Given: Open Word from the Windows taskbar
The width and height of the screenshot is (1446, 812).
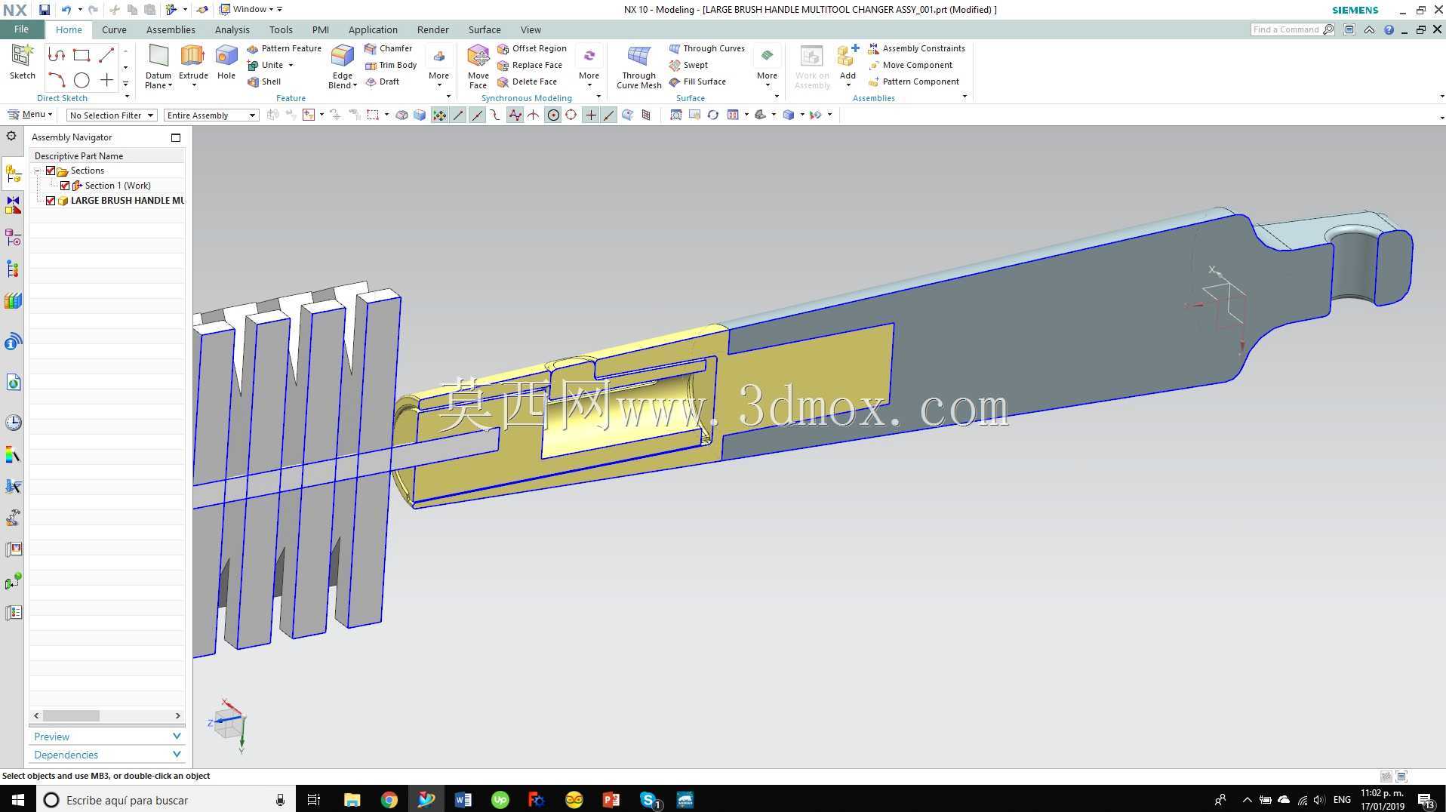Looking at the screenshot, I should point(463,800).
